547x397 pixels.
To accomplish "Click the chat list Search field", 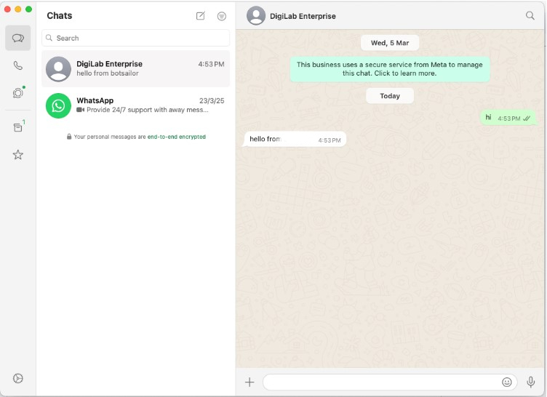I will tap(136, 38).
